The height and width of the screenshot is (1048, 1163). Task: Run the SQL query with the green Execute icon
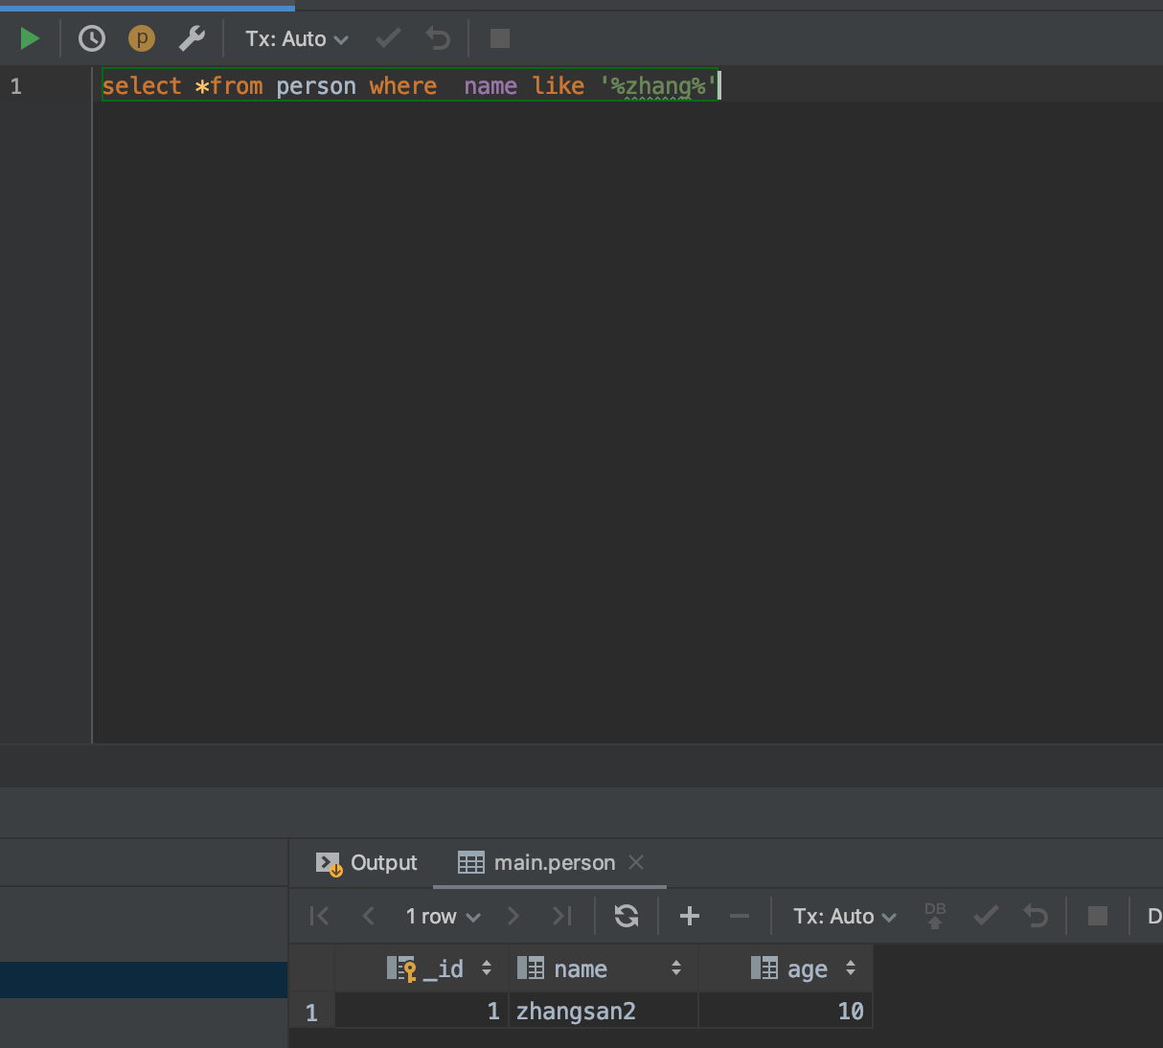[x=30, y=38]
